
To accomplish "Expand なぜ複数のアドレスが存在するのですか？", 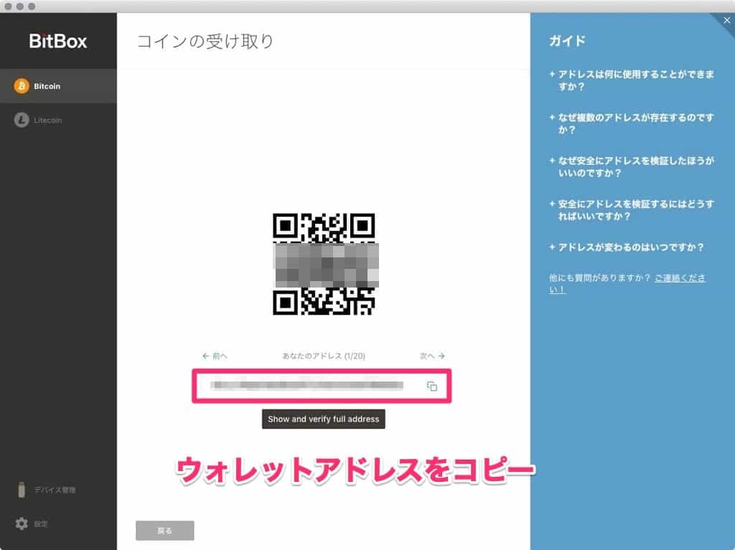I will [x=632, y=123].
